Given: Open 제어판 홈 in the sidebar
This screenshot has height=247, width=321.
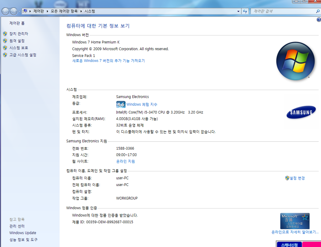Looking at the screenshot, I should coord(17,23).
